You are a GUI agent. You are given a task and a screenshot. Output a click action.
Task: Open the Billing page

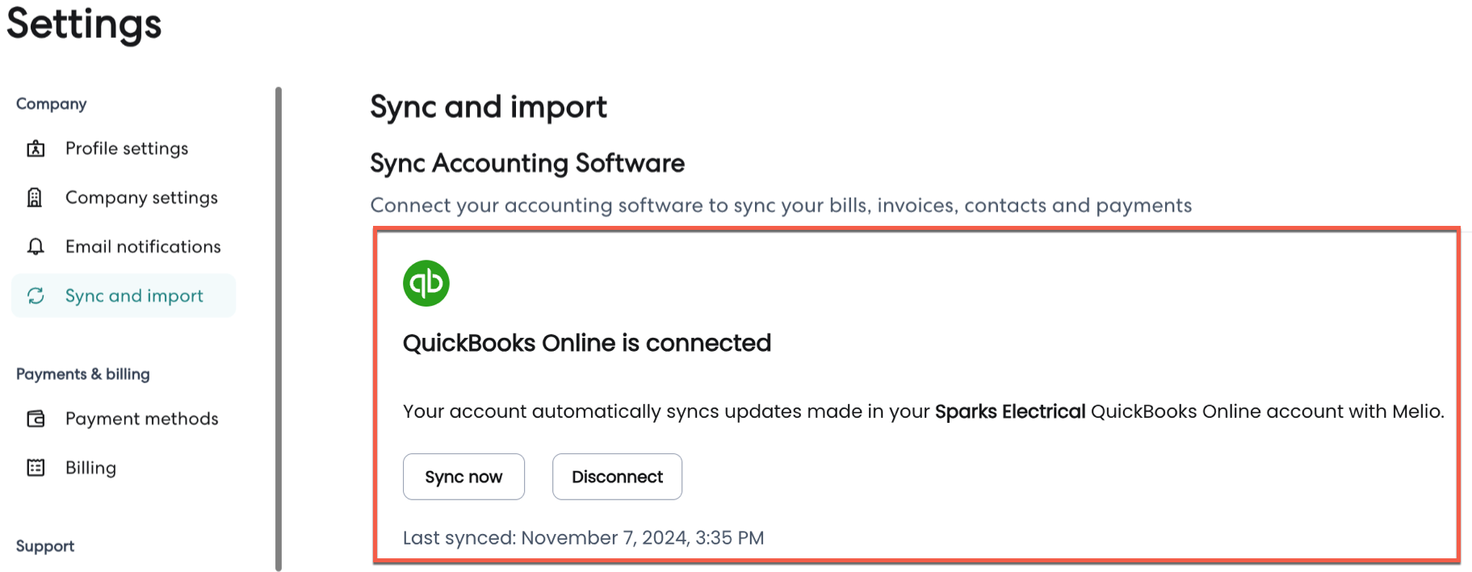point(90,468)
